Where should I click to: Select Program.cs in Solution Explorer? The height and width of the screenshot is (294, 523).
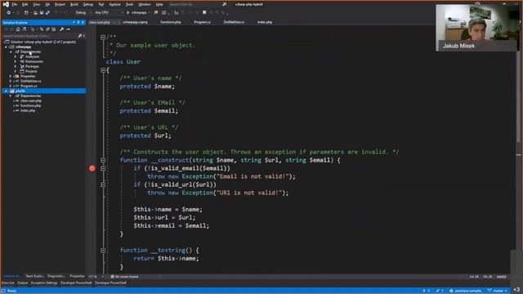point(29,86)
